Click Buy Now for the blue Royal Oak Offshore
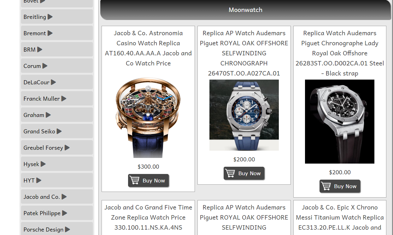 tap(244, 173)
